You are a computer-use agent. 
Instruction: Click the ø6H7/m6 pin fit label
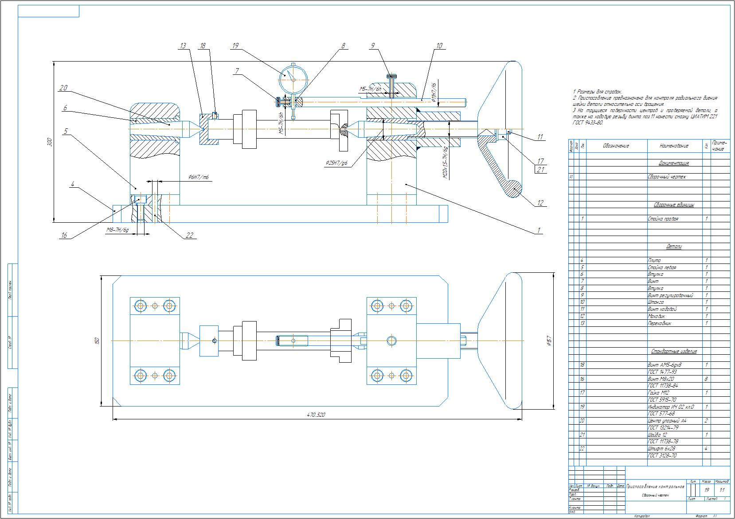198,177
